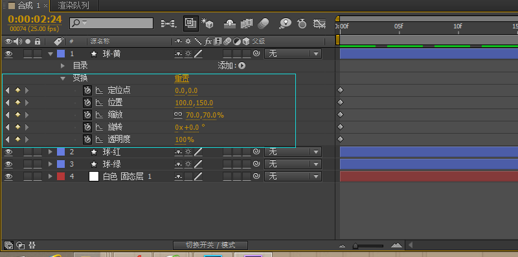Toggle solo box for 白色 固态层 1
The image size is (518, 257).
click(28, 176)
